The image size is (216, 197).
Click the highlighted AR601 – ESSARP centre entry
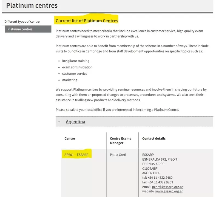click(76, 155)
